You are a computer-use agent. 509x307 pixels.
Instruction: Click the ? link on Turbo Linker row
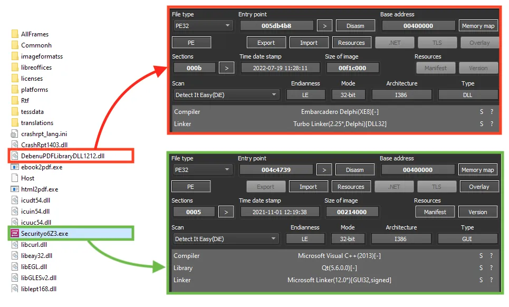[x=492, y=123]
